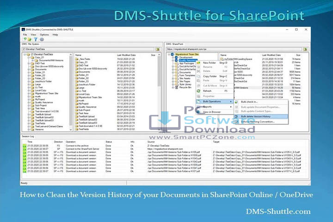The width and height of the screenshot is (333, 222).
Task: Expand the Site Assets node
Action: [173, 78]
